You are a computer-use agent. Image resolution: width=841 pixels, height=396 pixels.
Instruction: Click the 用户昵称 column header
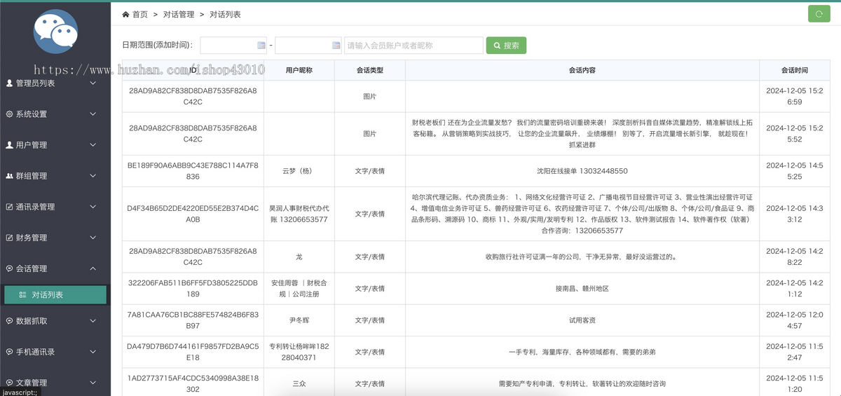click(299, 70)
